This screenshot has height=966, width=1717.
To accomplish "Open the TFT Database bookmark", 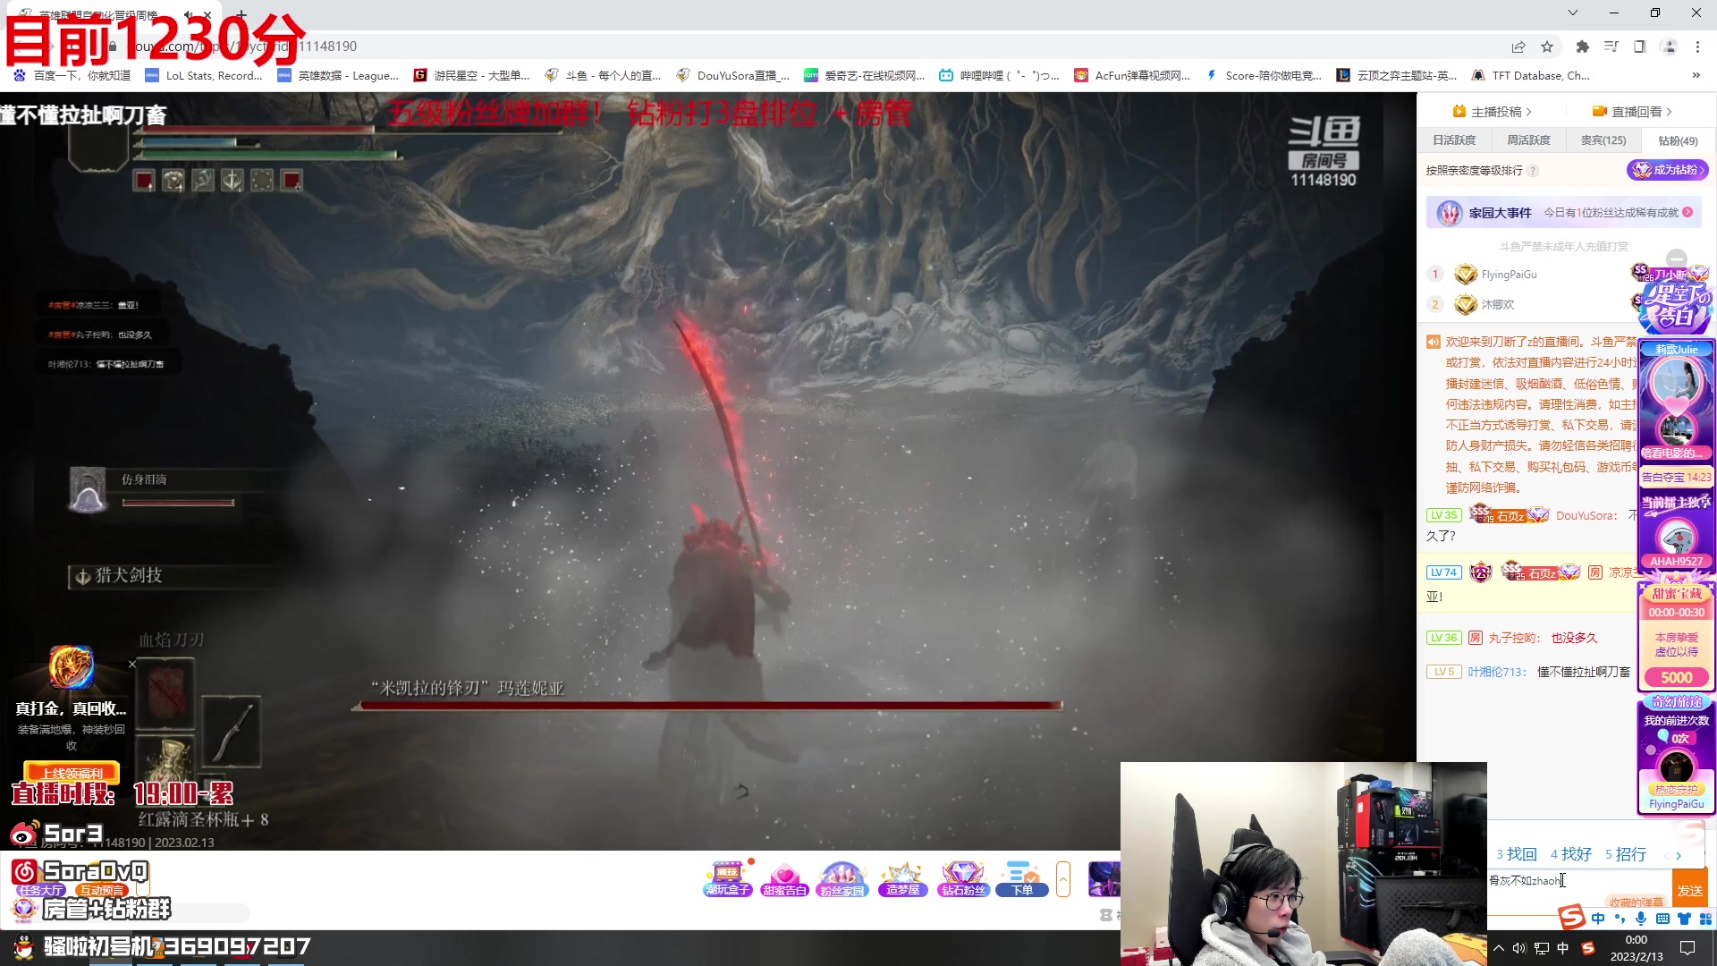I will [1530, 75].
